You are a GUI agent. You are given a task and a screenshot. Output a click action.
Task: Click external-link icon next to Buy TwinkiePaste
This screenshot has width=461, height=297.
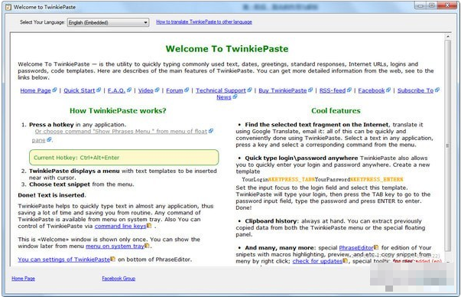pyautogui.click(x=310, y=90)
